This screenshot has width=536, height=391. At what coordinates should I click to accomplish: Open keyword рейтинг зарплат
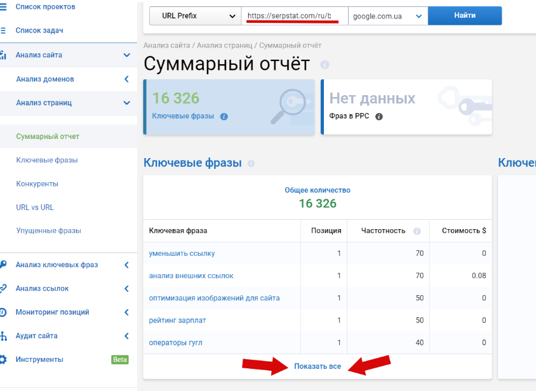177,321
